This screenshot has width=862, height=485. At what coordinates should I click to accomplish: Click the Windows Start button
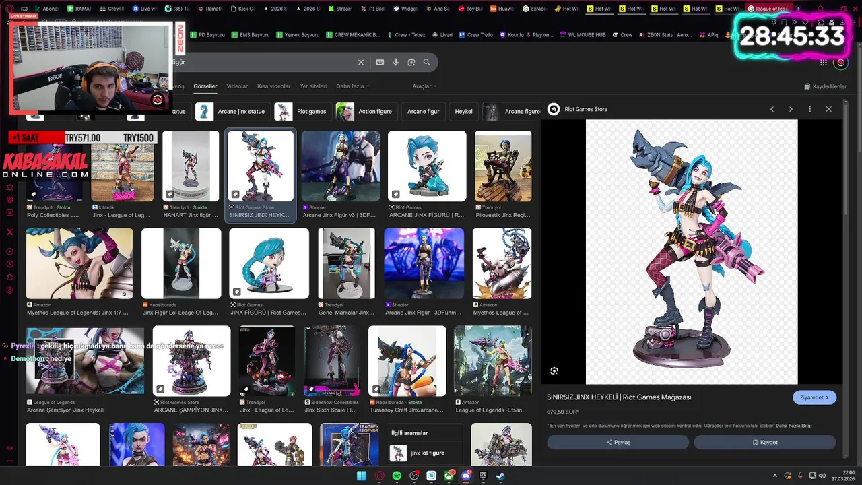tap(362, 476)
